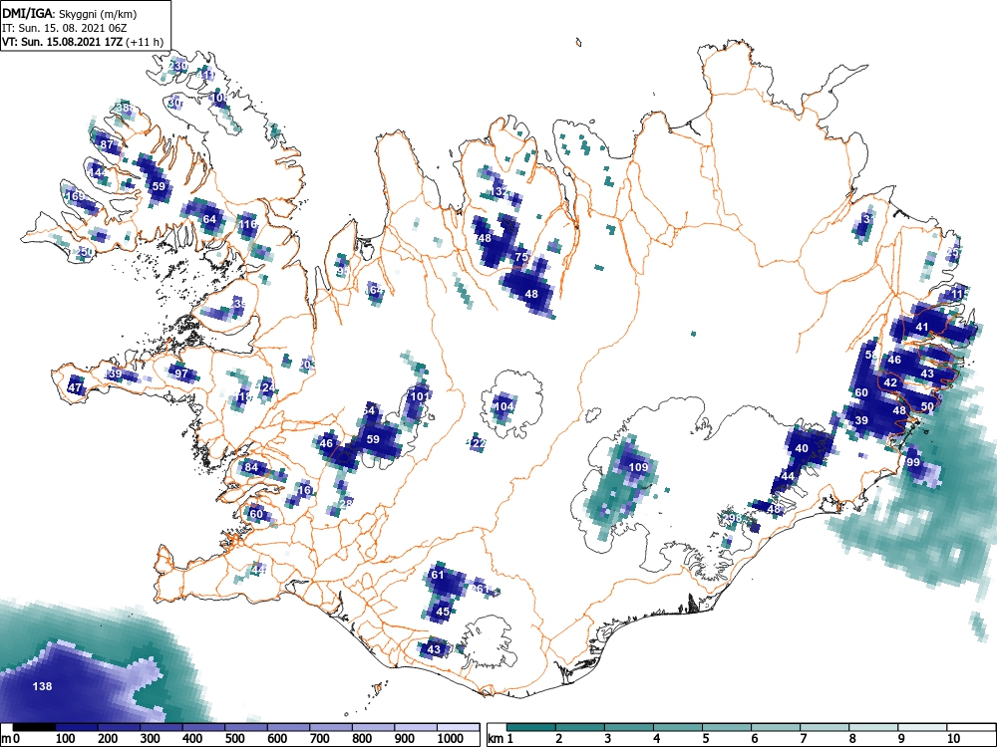This screenshot has height=747, width=997.
Task: Click the 'DMI/IGA: Skyggni (m/km)' title text
Action: click(70, 13)
